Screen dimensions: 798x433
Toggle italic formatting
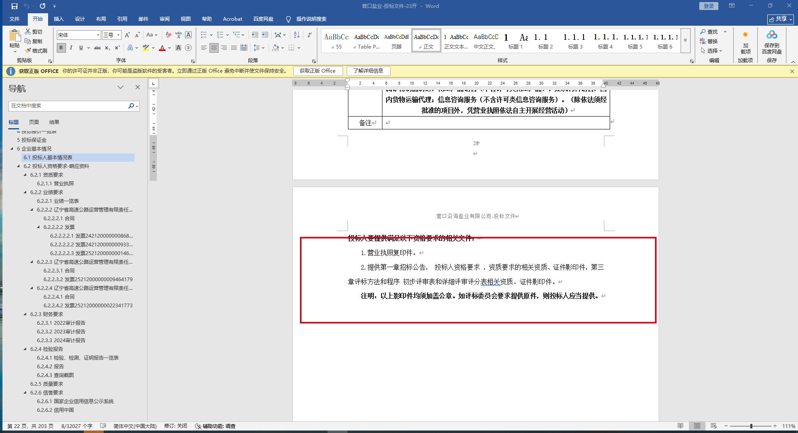tap(71, 48)
